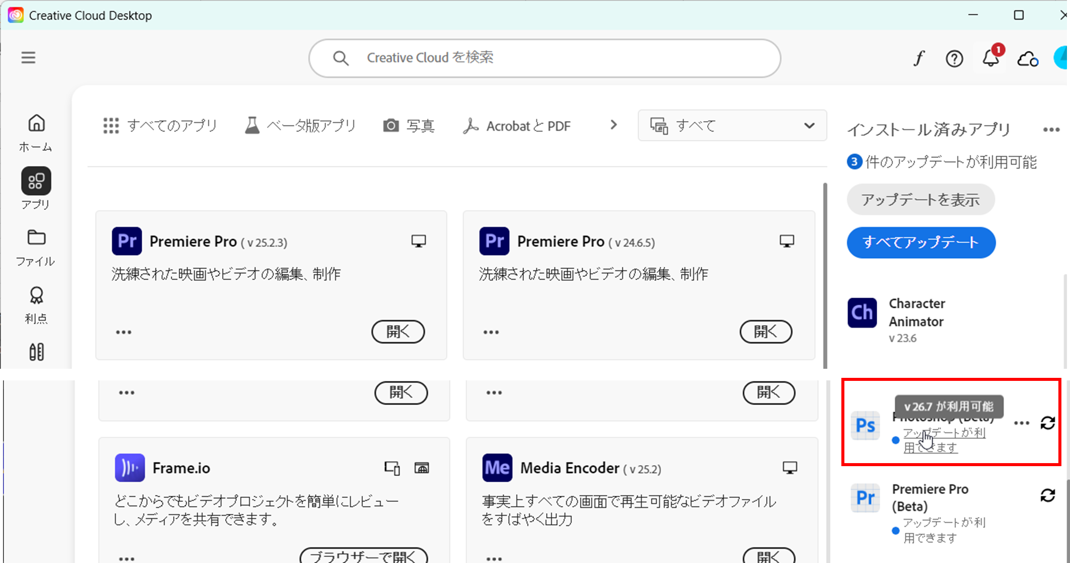
Task: Click the すべてアップデート button
Action: click(921, 243)
